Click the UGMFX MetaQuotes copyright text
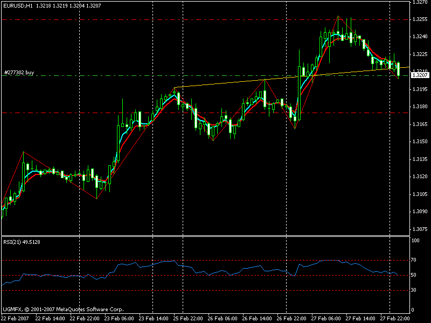 [x=63, y=310]
